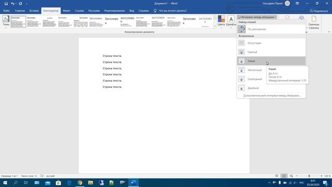
Task: Open ribbon display options
Action: pyautogui.click(x=297, y=4)
